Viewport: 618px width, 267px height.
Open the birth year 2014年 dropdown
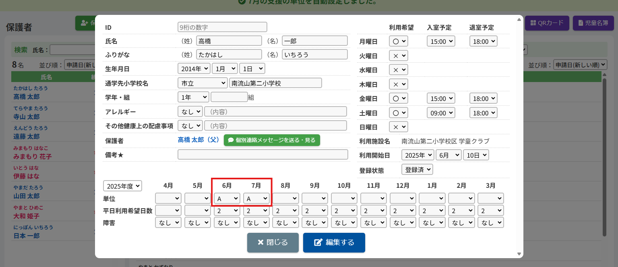[194, 69]
